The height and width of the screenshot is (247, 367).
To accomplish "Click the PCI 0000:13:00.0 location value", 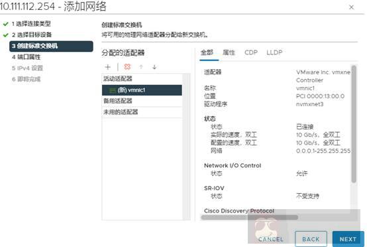I will [320, 96].
